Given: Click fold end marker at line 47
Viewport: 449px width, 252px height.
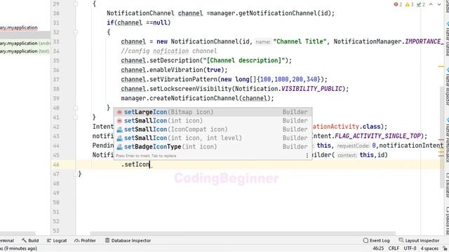Looking at the screenshot, I should (x=76, y=174).
